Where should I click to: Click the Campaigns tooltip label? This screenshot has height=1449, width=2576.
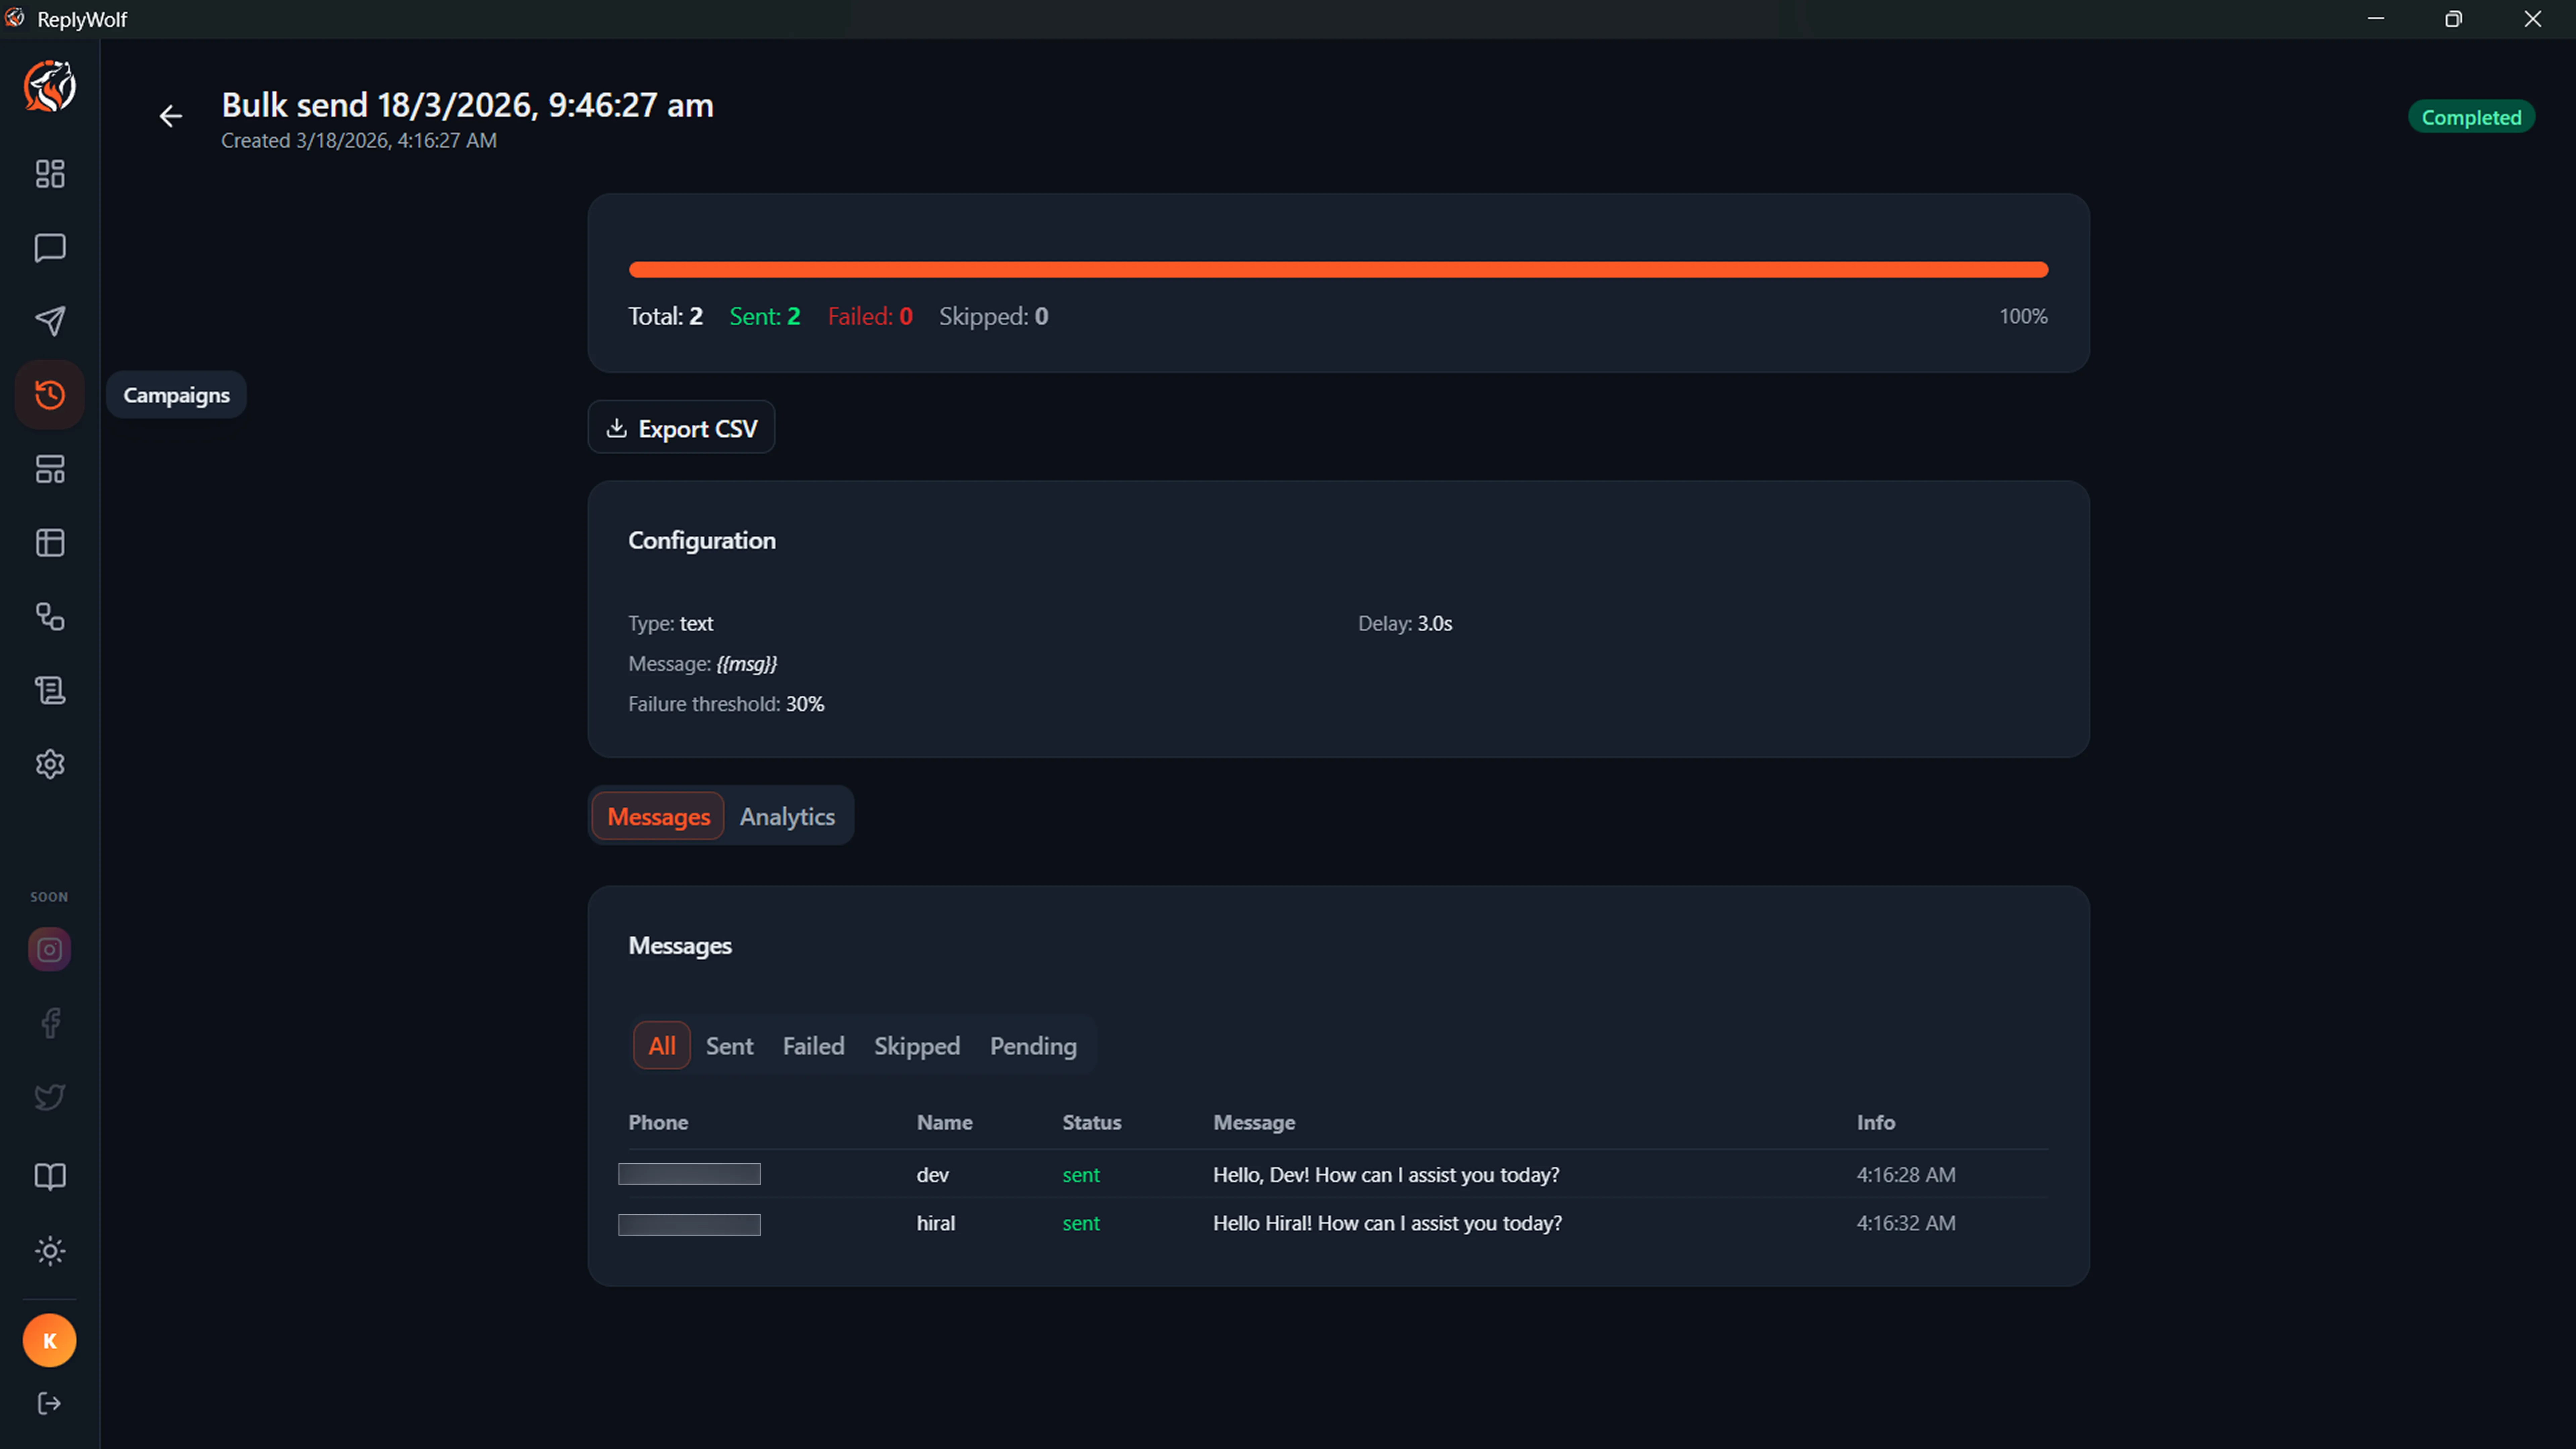click(176, 395)
